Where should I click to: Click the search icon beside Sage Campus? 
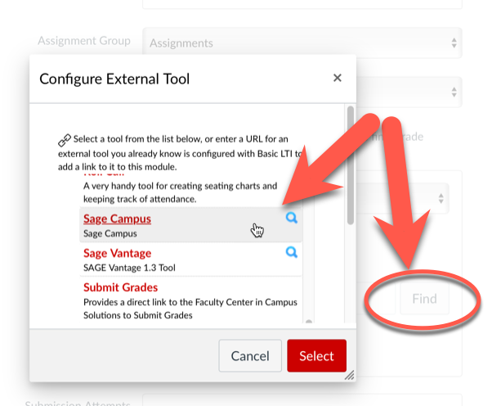point(291,219)
